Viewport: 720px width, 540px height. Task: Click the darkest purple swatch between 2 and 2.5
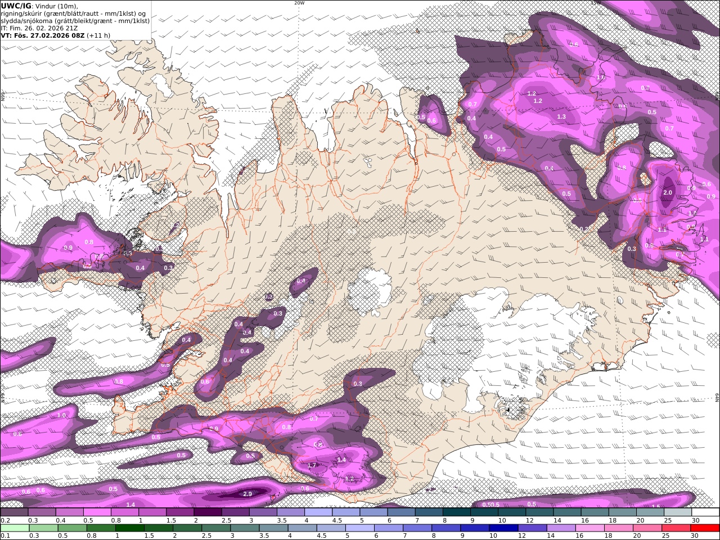(x=208, y=512)
